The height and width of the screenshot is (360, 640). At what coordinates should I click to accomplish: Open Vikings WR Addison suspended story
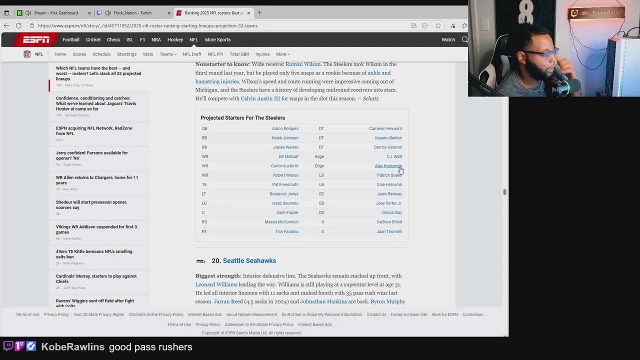[x=96, y=229]
